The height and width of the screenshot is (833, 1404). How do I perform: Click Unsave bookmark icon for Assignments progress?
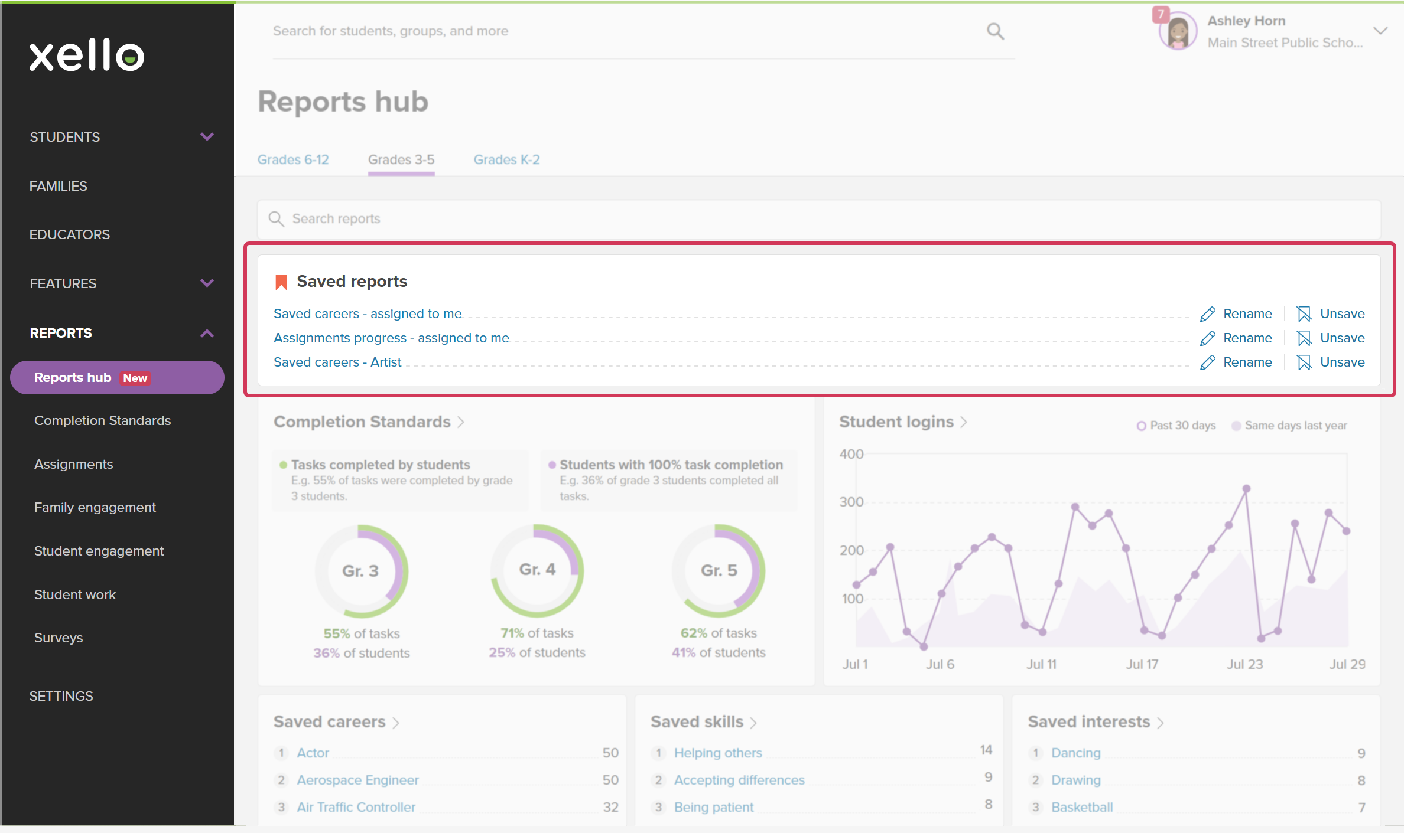[1304, 338]
